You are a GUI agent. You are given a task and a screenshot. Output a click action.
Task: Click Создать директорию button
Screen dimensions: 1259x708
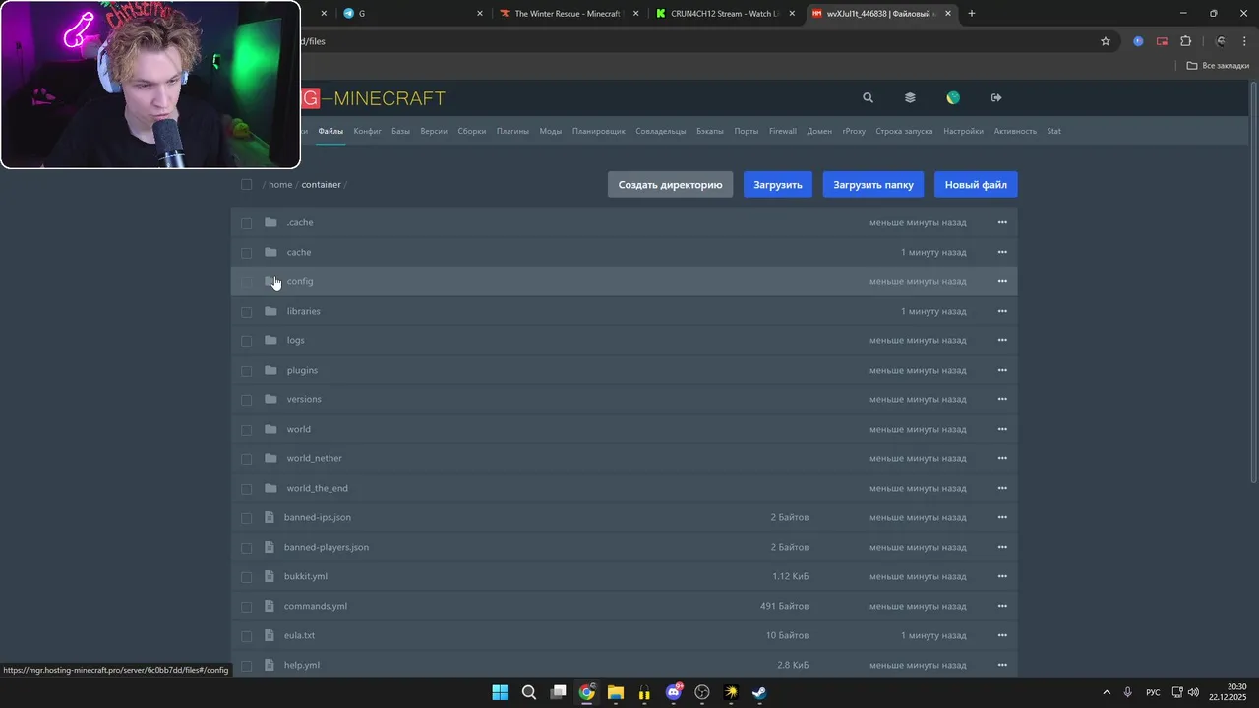point(670,184)
